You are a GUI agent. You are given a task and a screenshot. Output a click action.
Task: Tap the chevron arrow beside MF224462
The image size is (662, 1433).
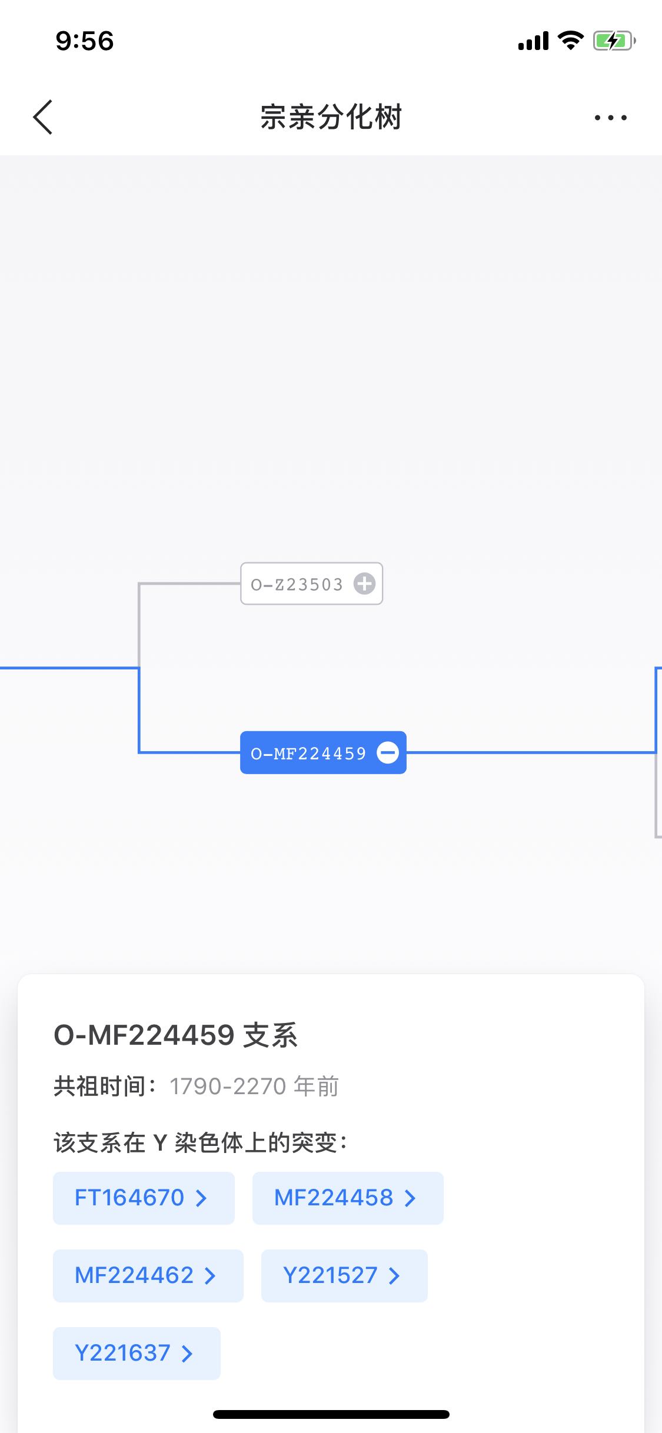point(210,1276)
